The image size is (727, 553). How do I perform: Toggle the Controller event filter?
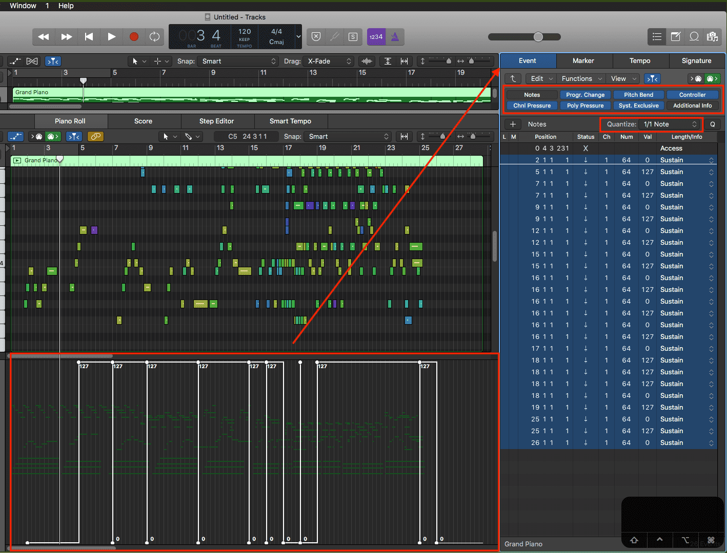pyautogui.click(x=692, y=95)
